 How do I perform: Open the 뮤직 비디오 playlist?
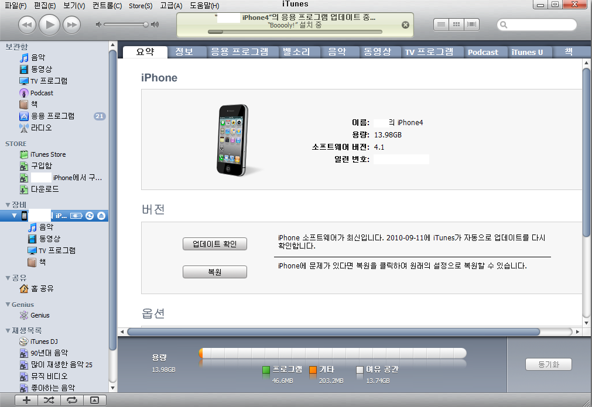coord(43,377)
